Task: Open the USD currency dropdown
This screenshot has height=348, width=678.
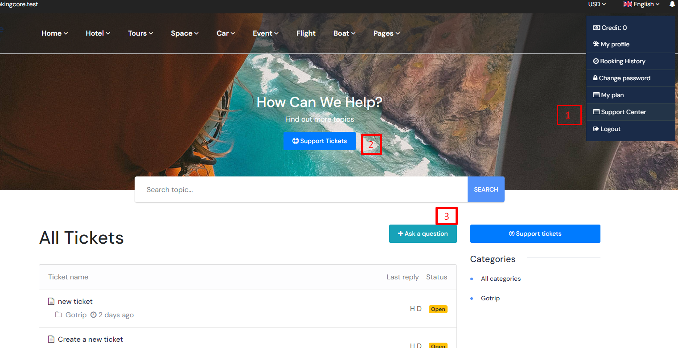Action: pos(597,4)
